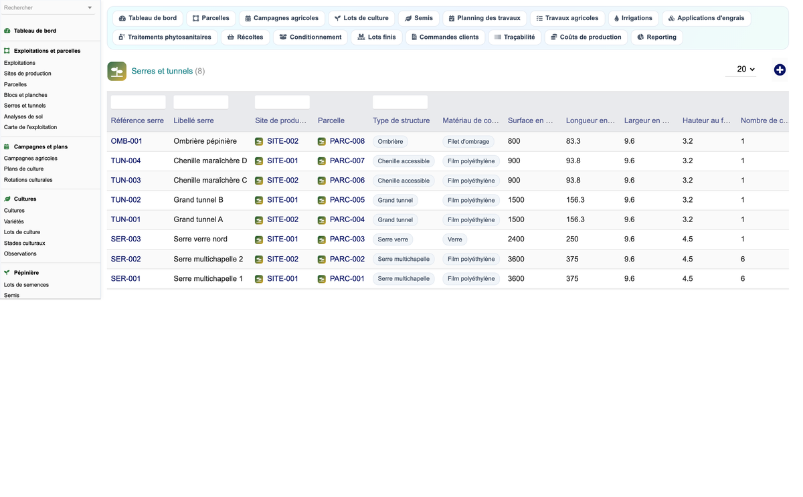Viewport: 803px width, 497px height.
Task: Click site icon in the SER-002 row
Action: [x=259, y=260]
